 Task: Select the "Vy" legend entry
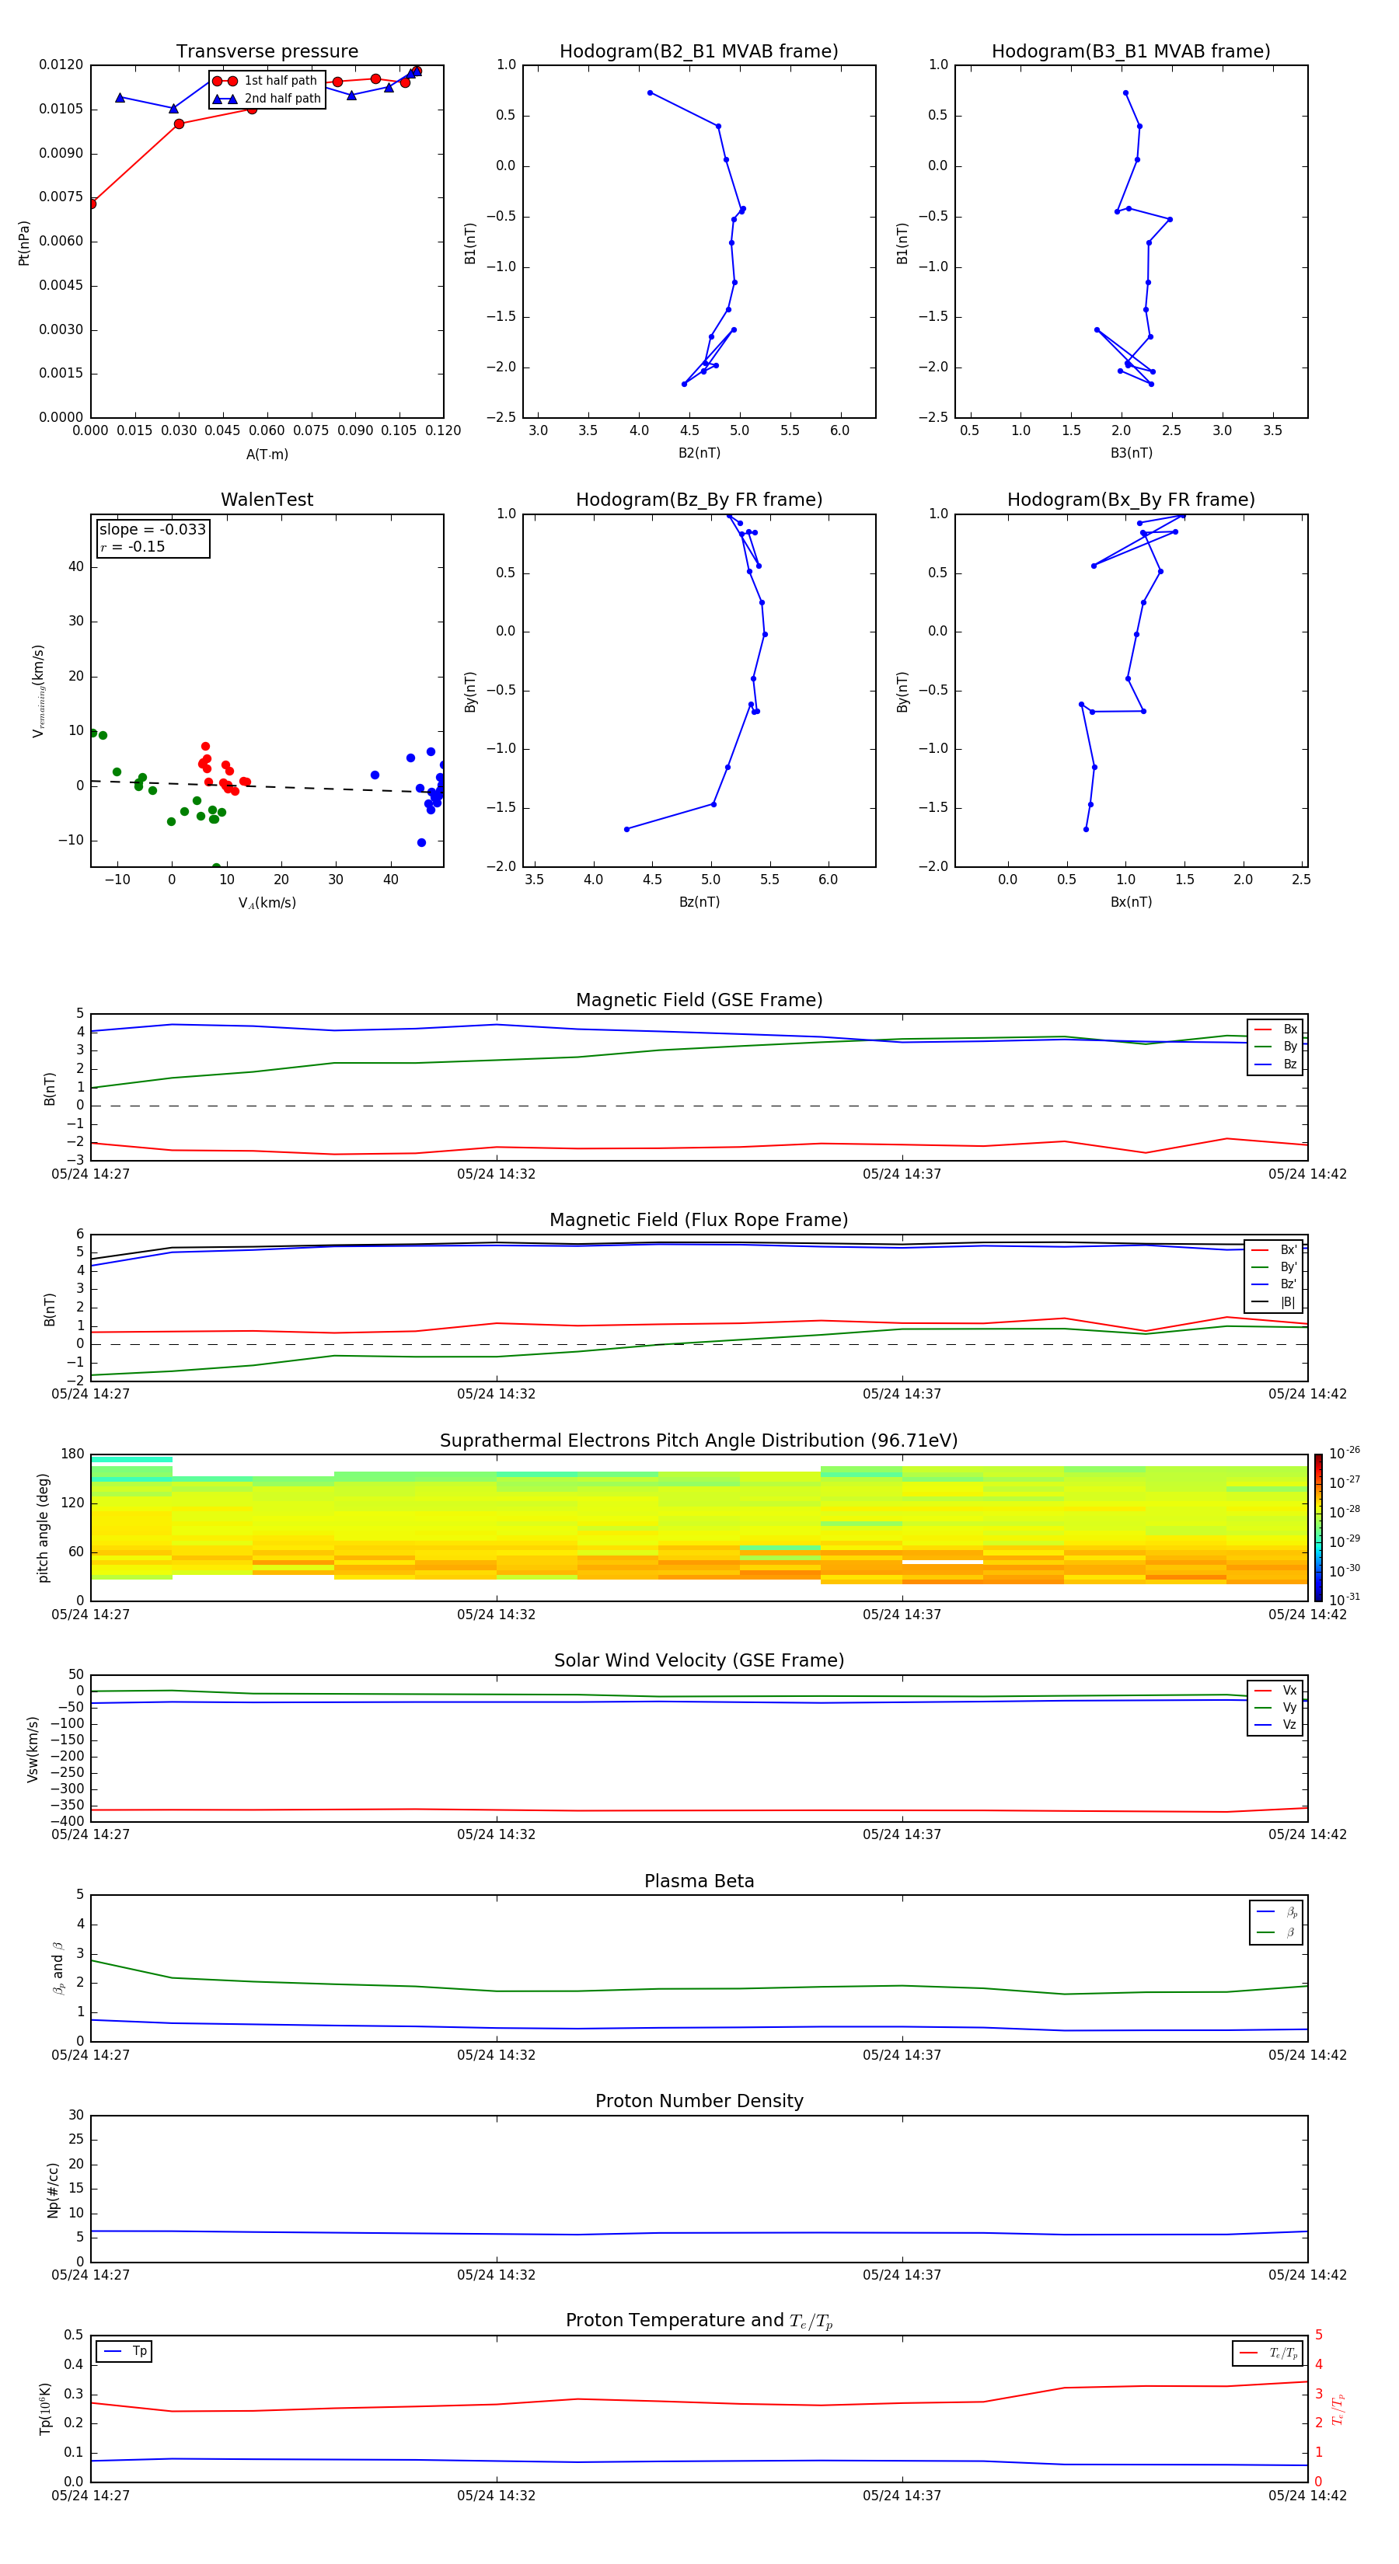tap(1275, 1707)
